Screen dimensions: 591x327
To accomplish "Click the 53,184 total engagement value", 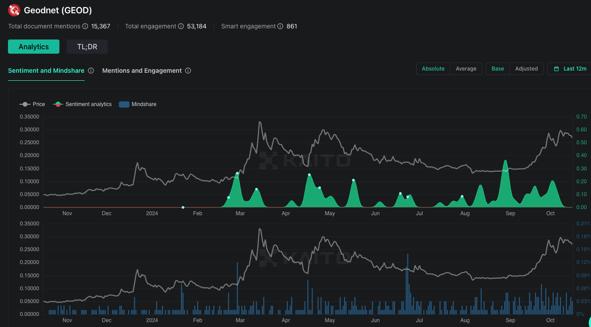I will (x=197, y=26).
